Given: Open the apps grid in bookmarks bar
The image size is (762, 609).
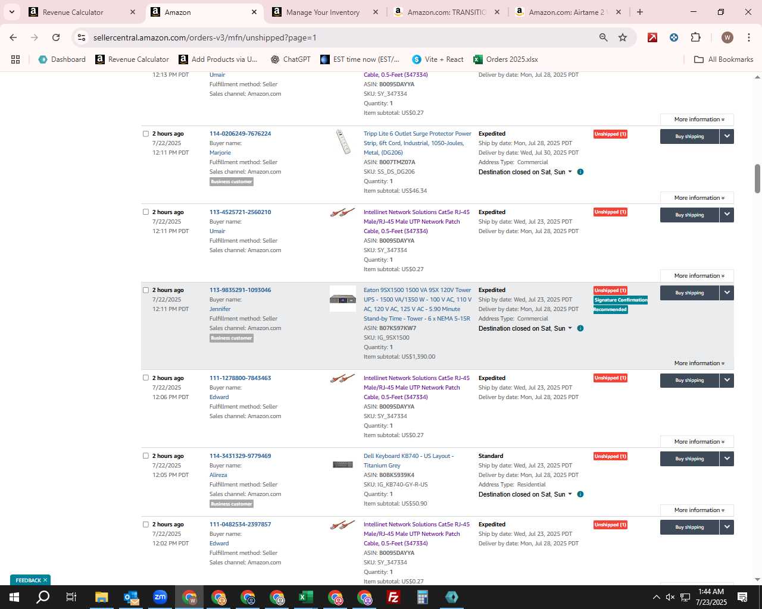Looking at the screenshot, I should (15, 59).
